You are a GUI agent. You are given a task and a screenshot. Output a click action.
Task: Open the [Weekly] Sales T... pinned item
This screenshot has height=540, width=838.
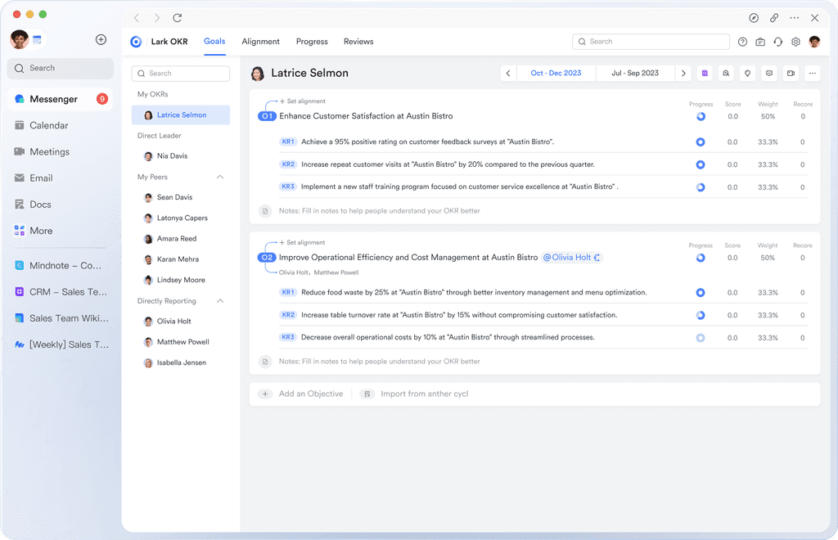pos(60,344)
